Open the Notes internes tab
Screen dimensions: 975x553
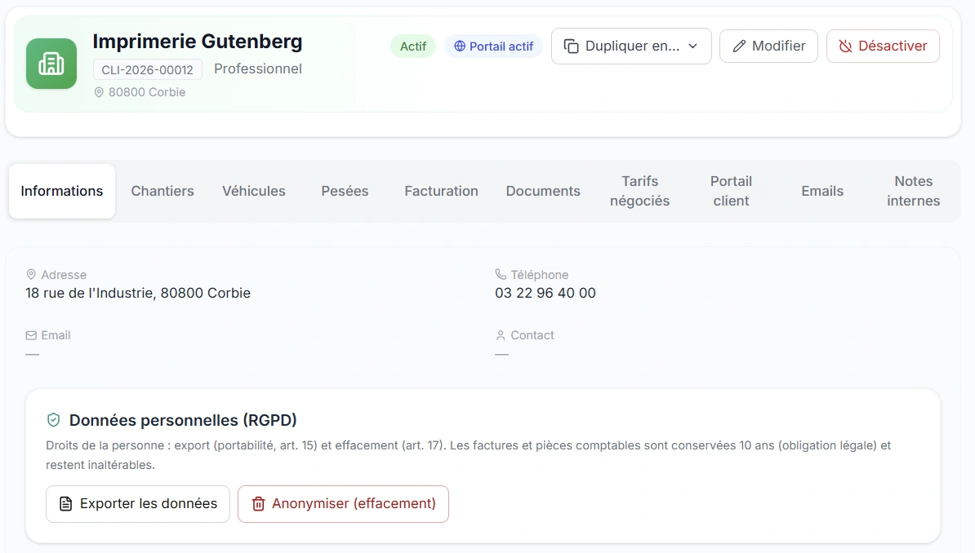[x=913, y=191]
